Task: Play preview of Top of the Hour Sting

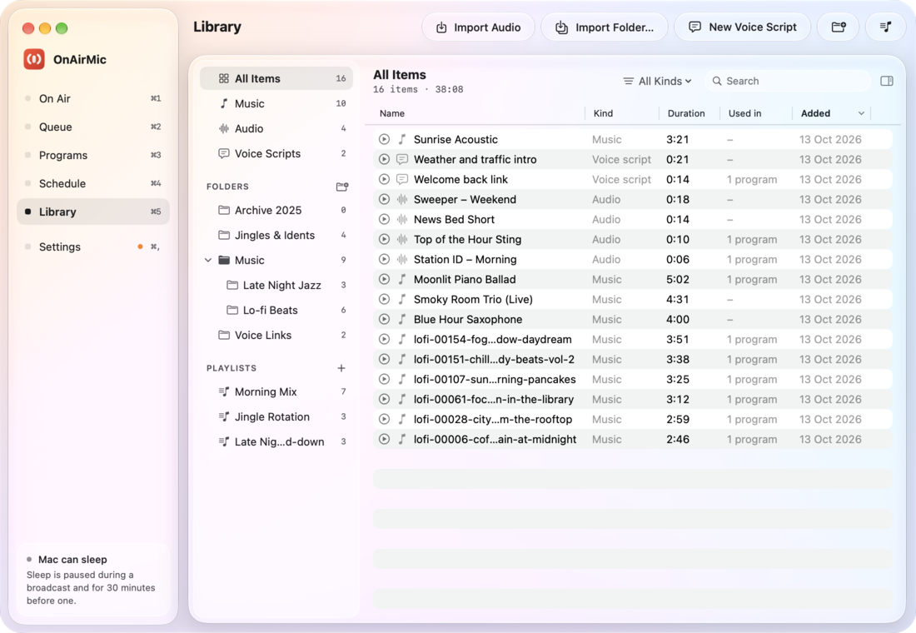Action: pyautogui.click(x=384, y=239)
